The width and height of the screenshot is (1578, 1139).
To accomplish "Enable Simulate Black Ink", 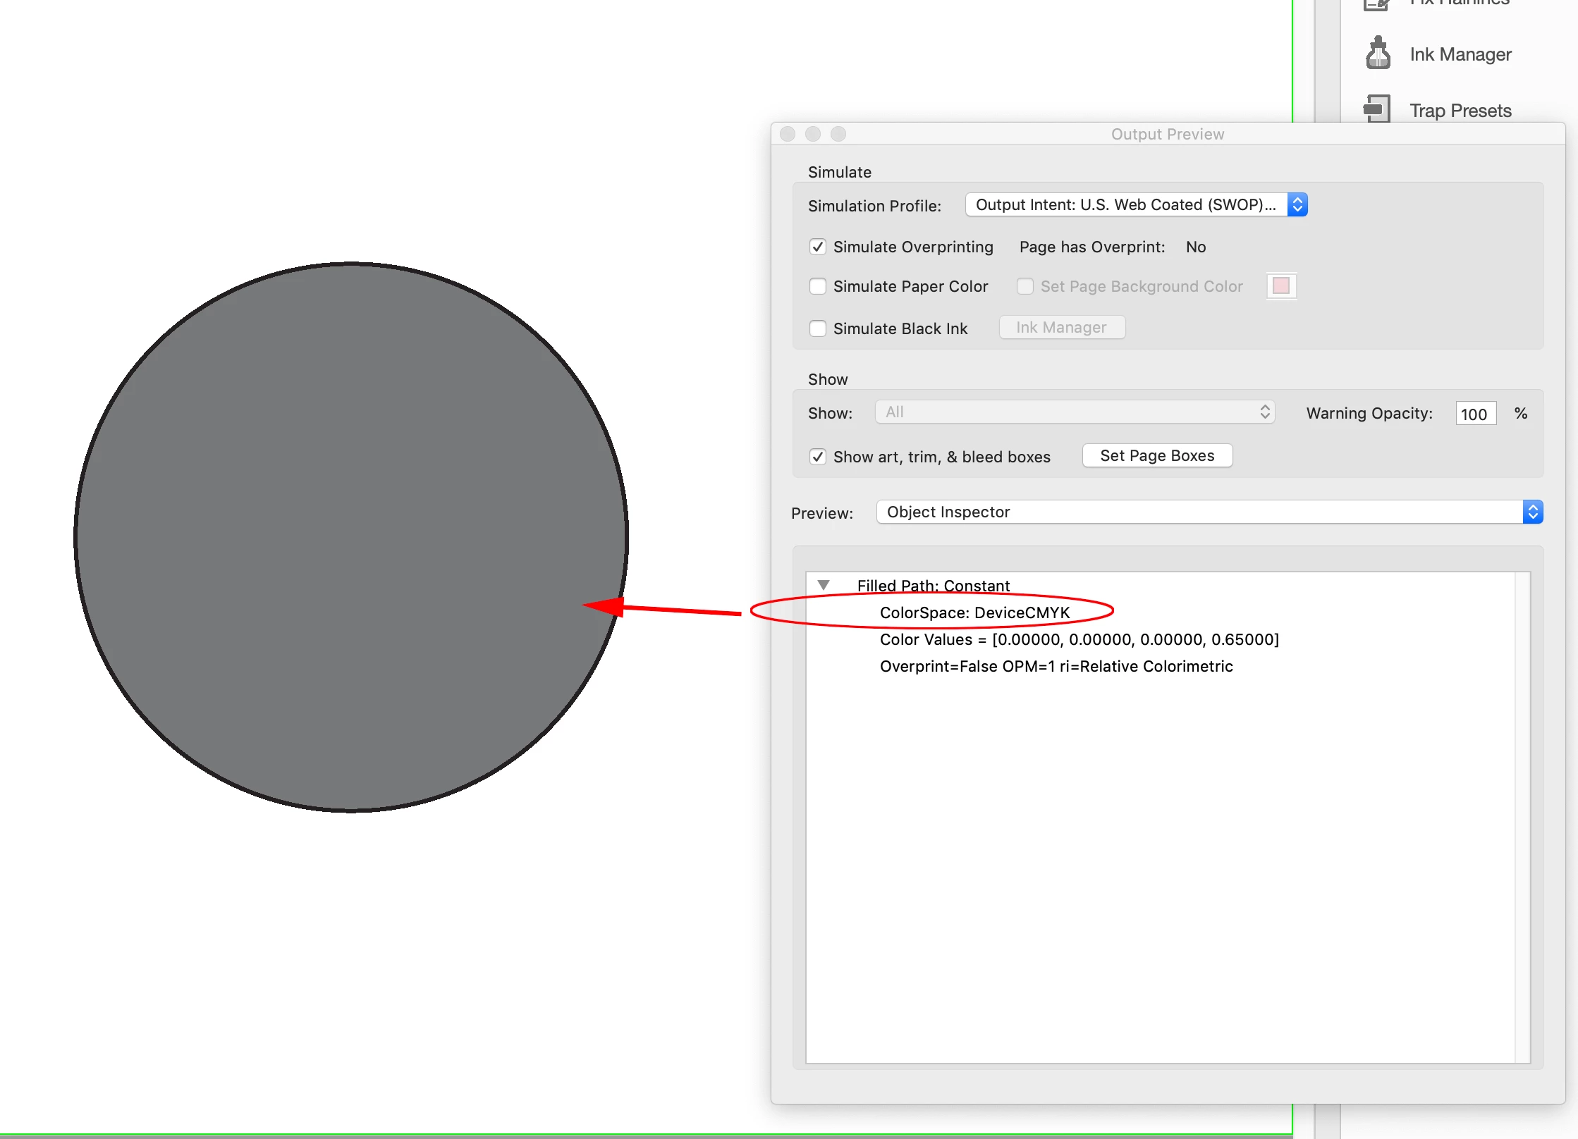I will point(818,328).
